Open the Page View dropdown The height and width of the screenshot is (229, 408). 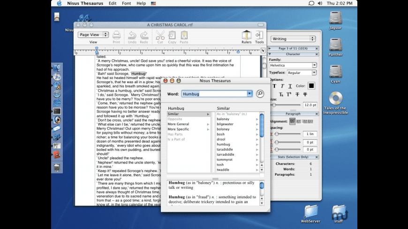coord(93,35)
